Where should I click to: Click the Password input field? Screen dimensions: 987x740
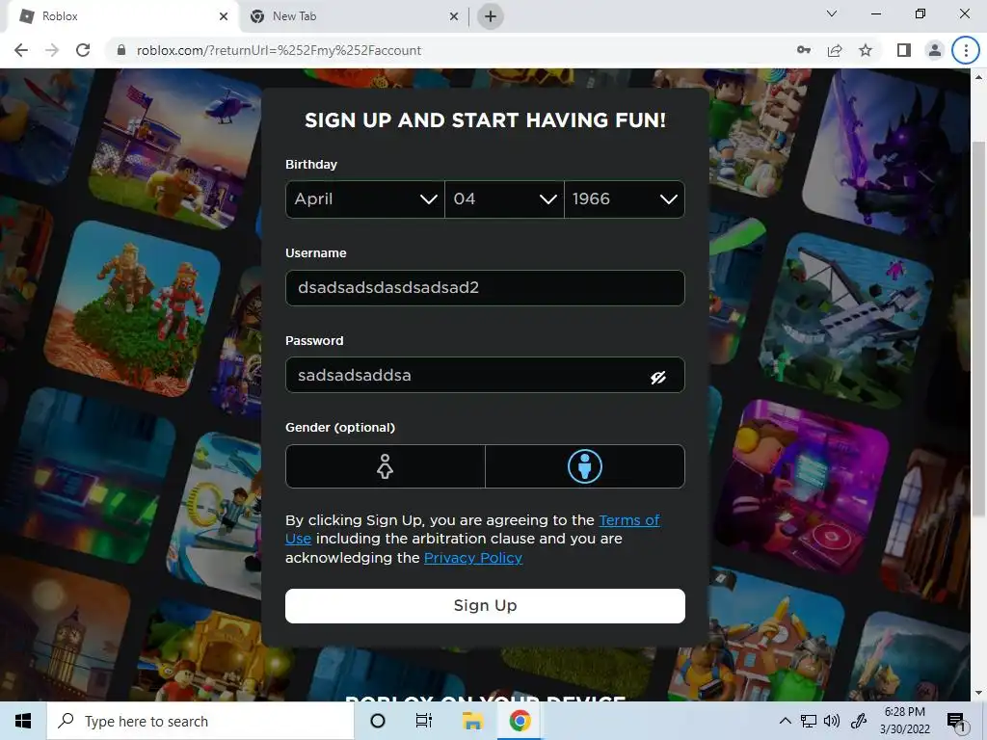click(485, 375)
